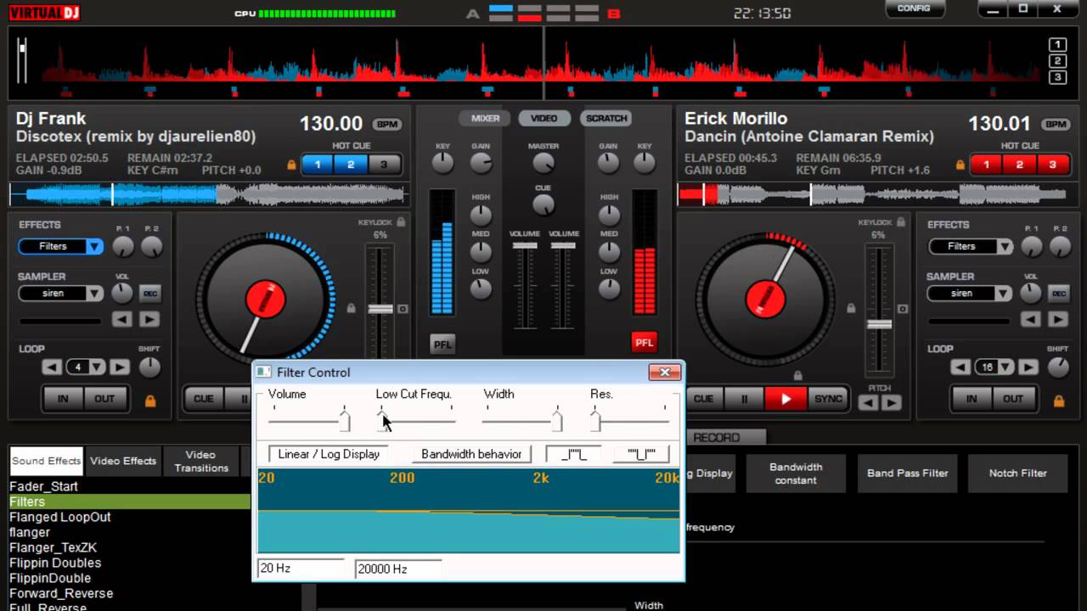The height and width of the screenshot is (611, 1087).
Task: Click the mixer headphone CUE knob
Action: [x=543, y=205]
